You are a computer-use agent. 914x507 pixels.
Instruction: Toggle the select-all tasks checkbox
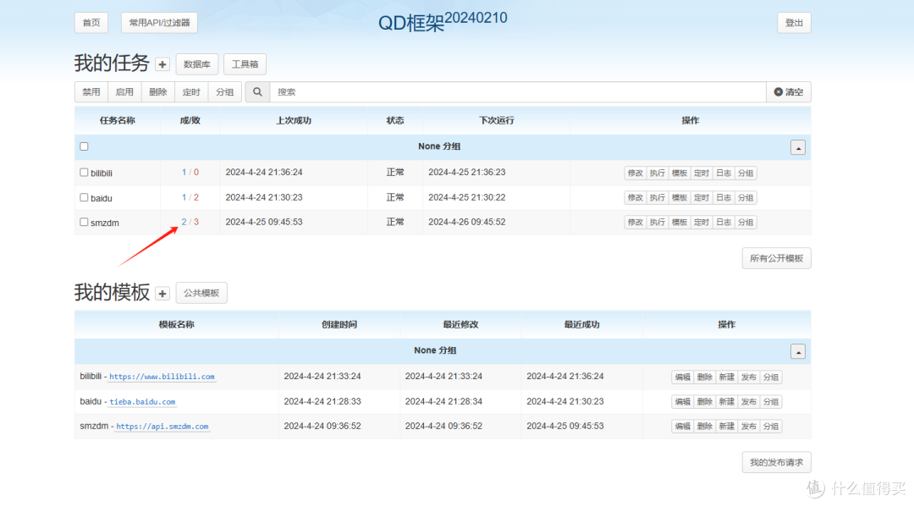click(84, 146)
